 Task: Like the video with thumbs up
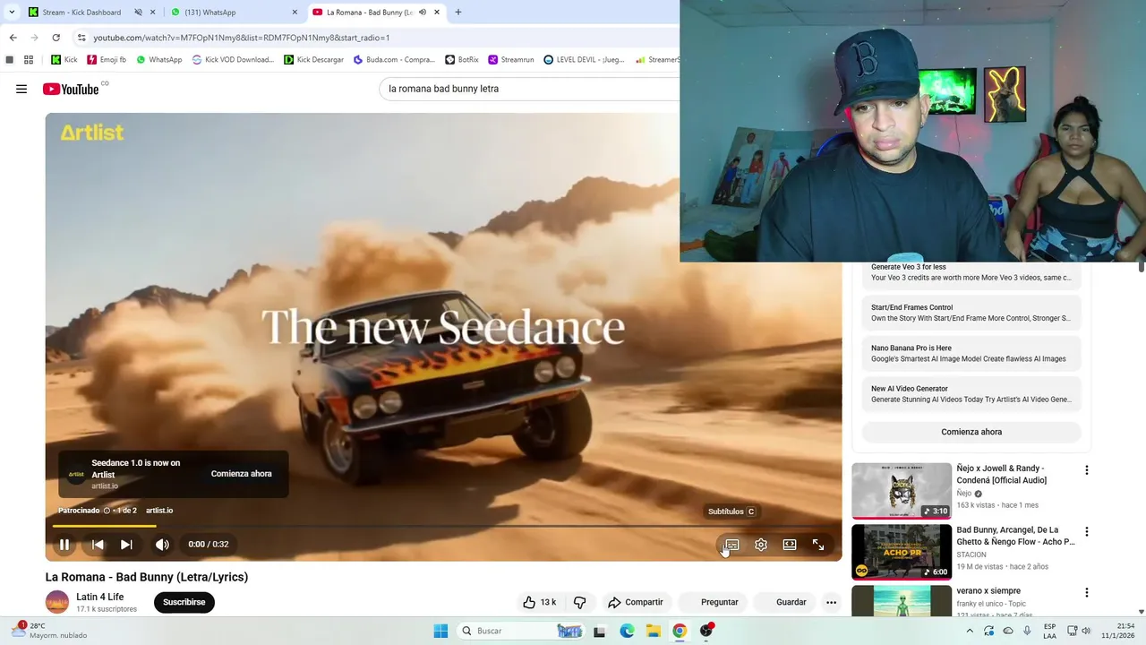[x=539, y=602]
